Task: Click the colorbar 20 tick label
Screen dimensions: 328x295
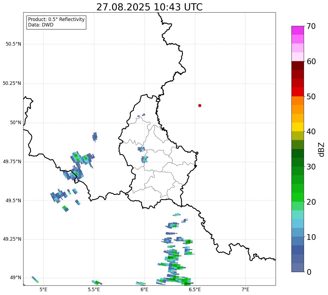Action: tap(311, 202)
